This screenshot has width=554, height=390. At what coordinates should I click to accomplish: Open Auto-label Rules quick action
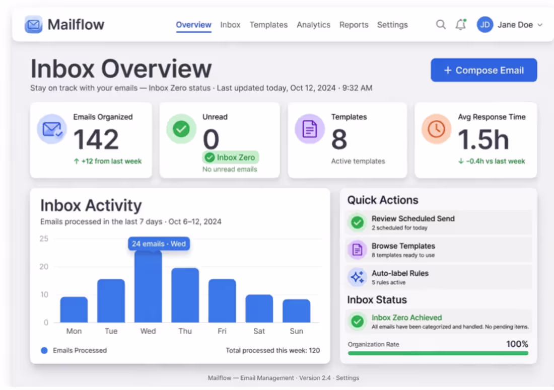tap(438, 277)
